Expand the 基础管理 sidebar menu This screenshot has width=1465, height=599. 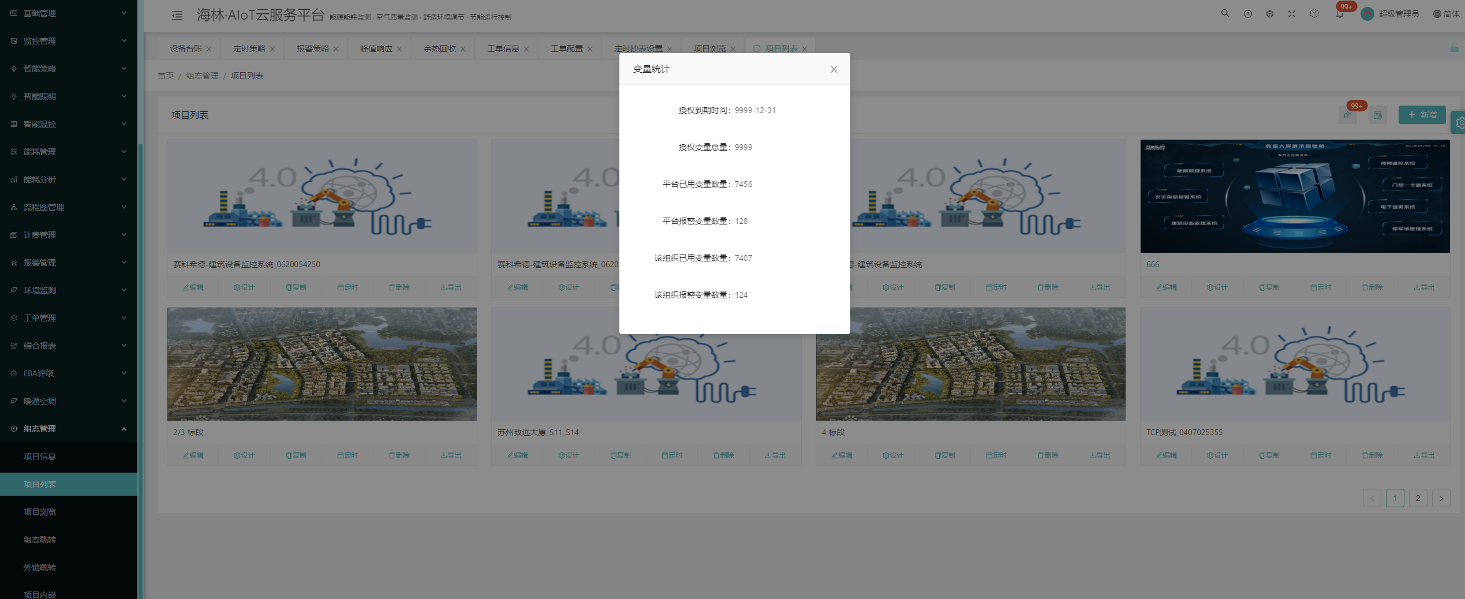coord(69,13)
